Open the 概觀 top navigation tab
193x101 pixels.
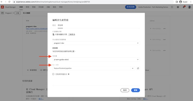coord(21,7)
